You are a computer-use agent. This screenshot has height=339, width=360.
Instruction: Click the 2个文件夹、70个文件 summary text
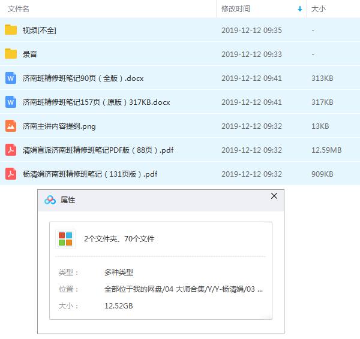pos(119,239)
